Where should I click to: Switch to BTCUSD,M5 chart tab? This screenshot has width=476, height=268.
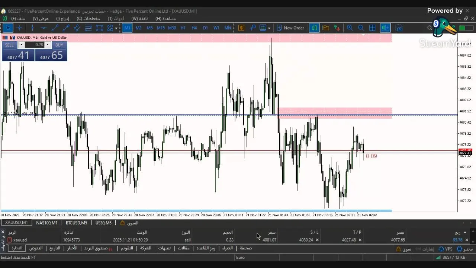tap(76, 223)
